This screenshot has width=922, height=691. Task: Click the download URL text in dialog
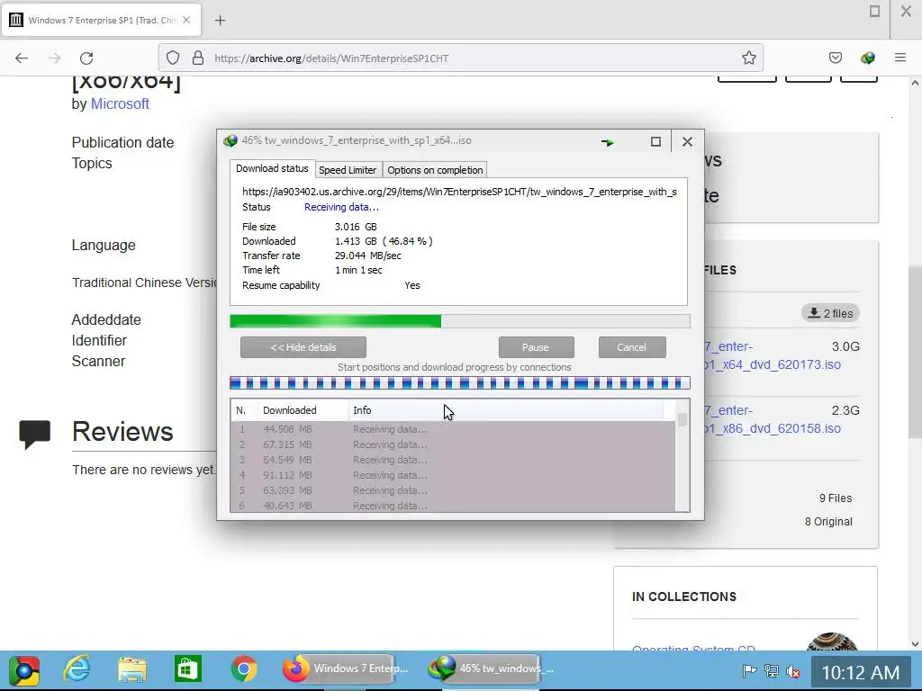coord(459,192)
